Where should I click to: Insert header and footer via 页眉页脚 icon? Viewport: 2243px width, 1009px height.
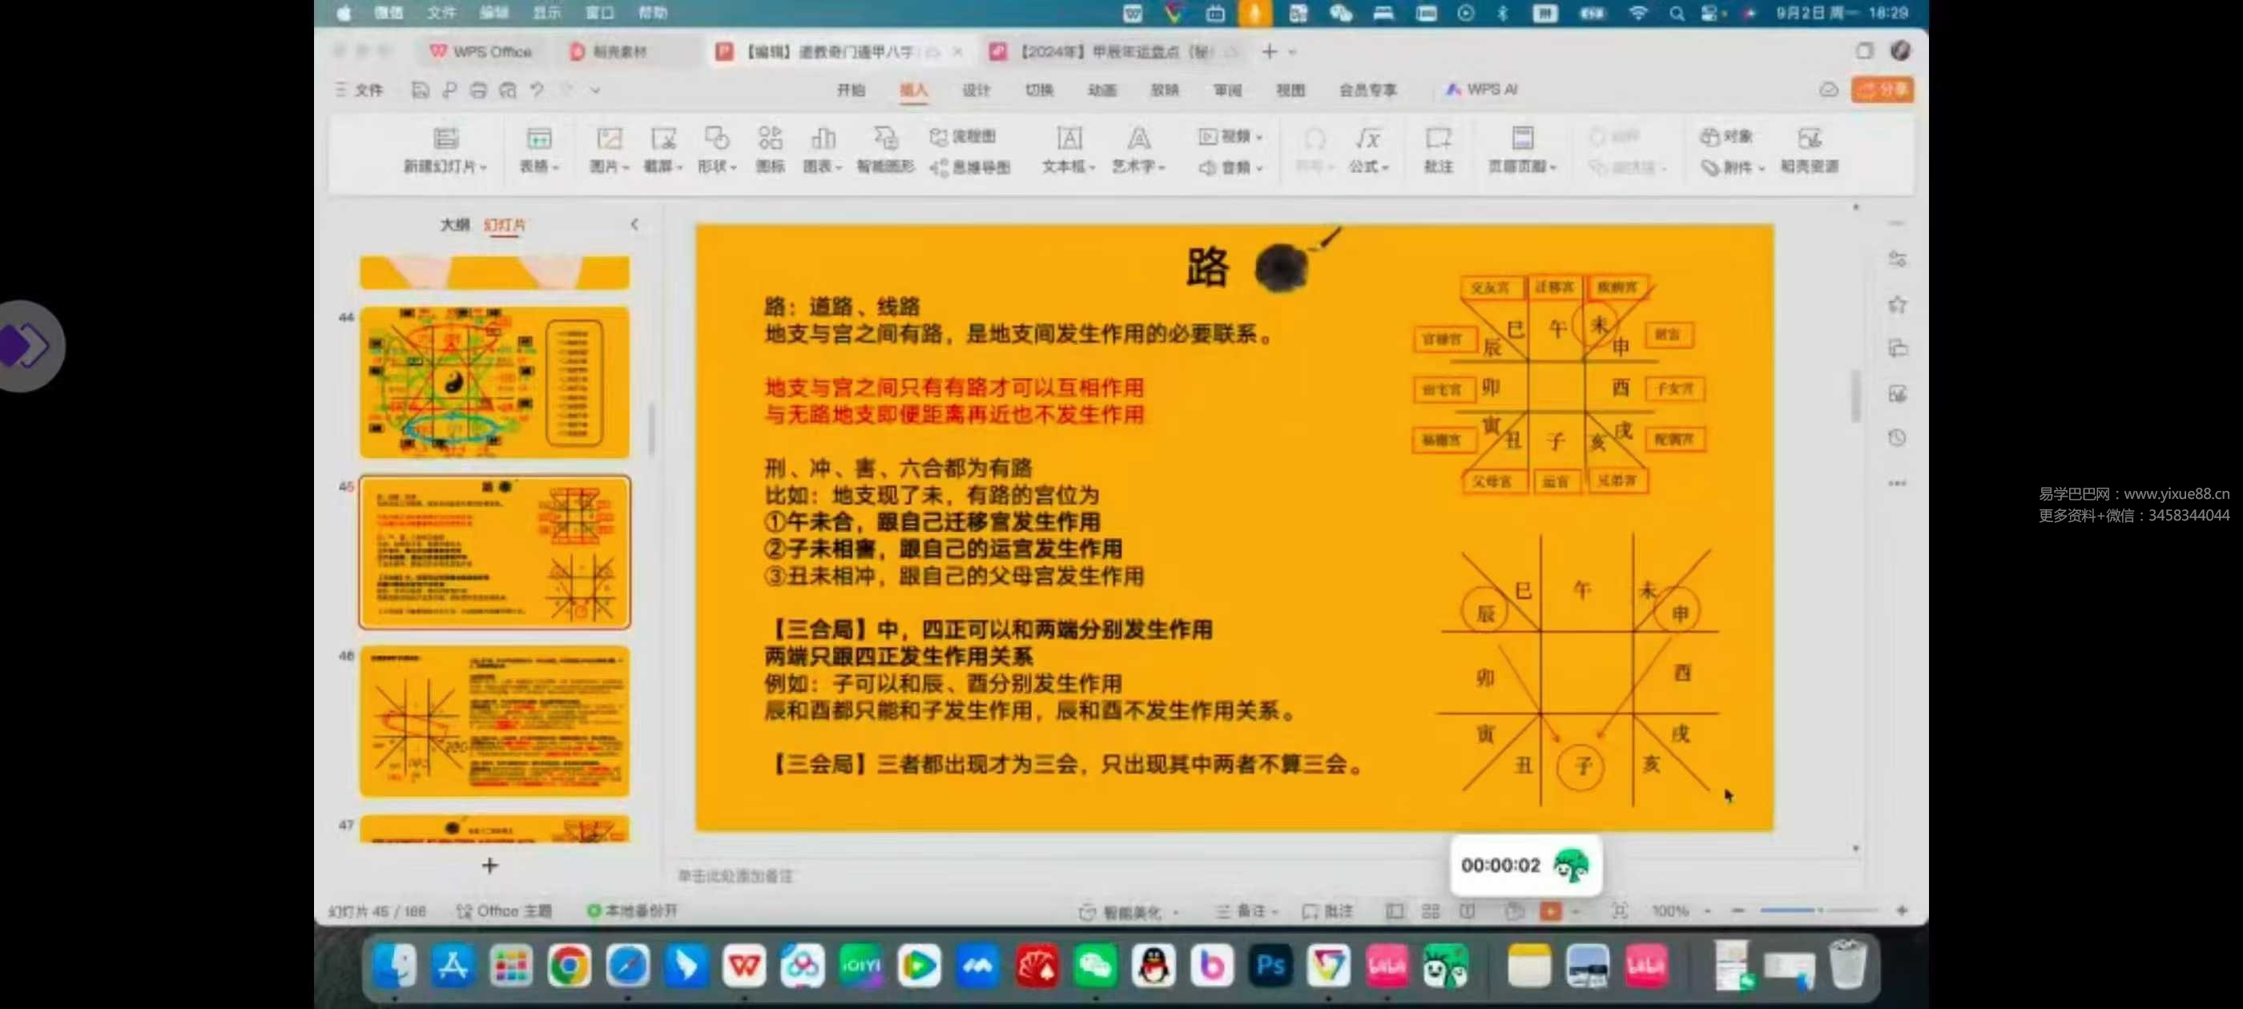tap(1522, 151)
